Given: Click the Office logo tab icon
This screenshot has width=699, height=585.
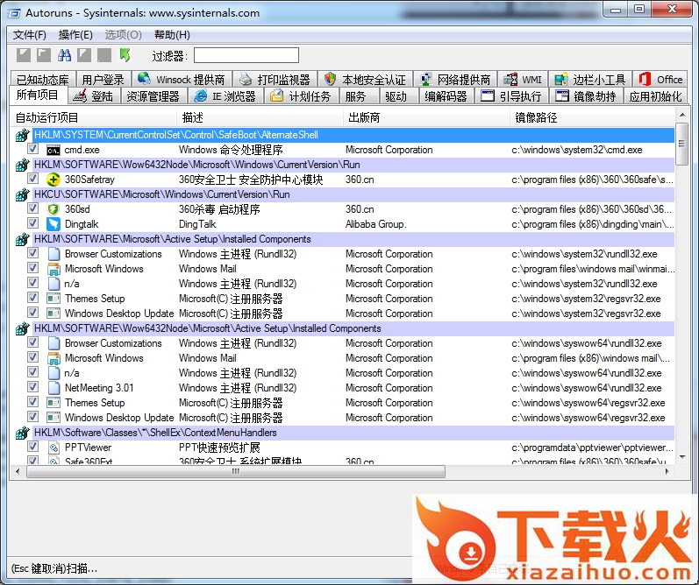Looking at the screenshot, I should coord(645,79).
